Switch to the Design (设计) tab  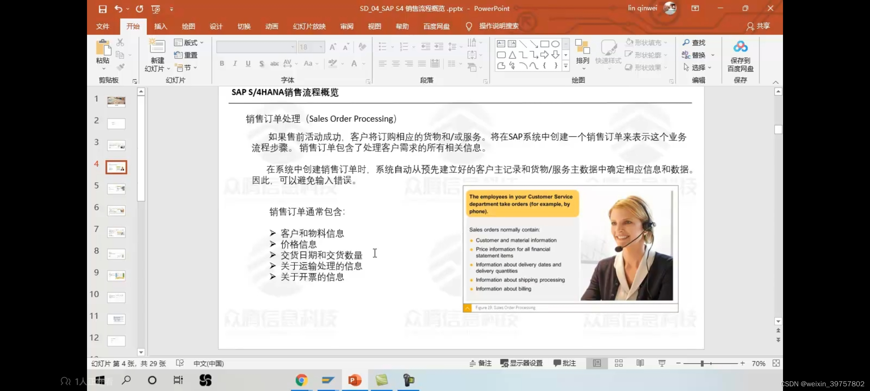(x=216, y=26)
